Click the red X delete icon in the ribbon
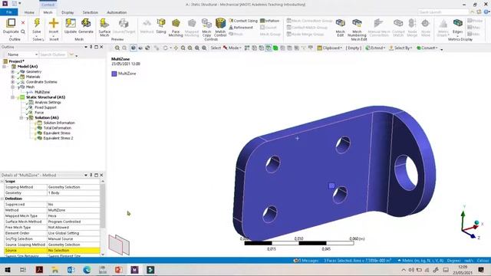This screenshot has width=491, height=276. (23, 22)
